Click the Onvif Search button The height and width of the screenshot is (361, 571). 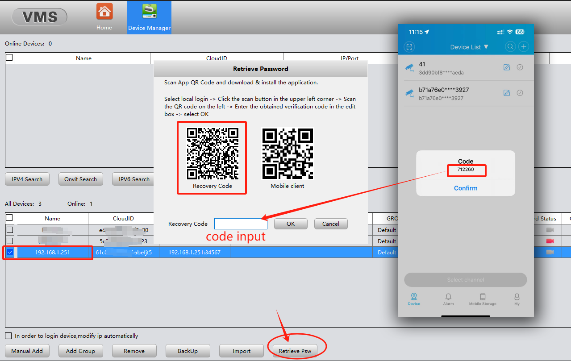coord(80,179)
